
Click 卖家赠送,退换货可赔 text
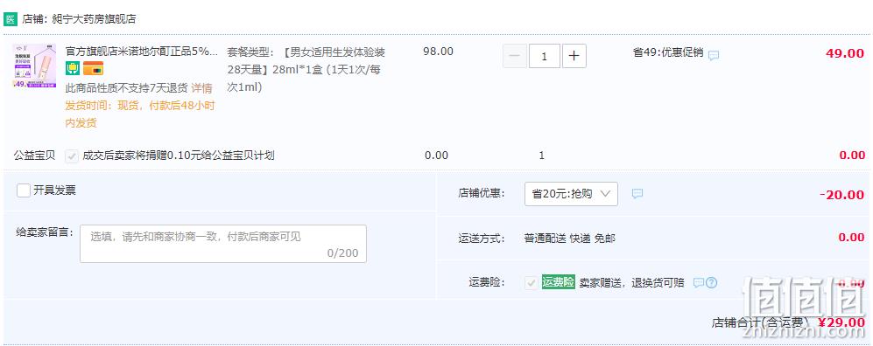click(x=632, y=283)
